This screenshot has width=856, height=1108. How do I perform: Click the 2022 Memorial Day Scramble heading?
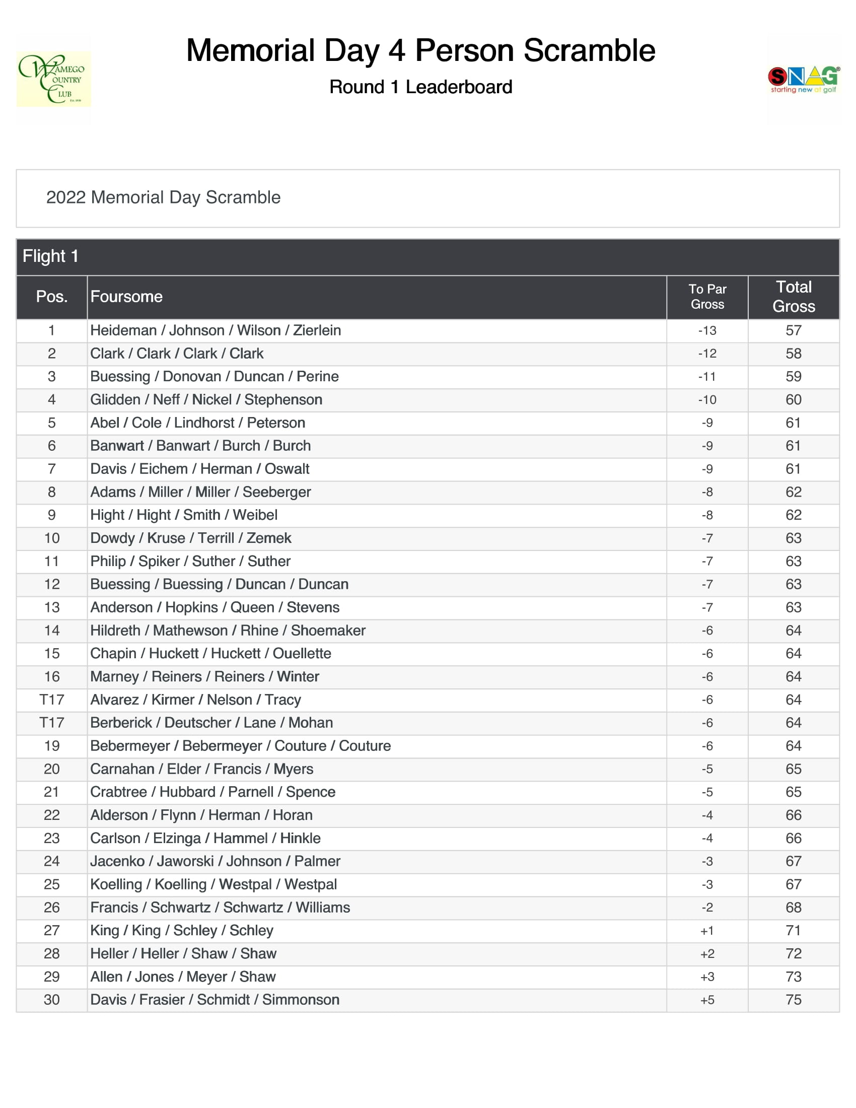click(x=163, y=197)
